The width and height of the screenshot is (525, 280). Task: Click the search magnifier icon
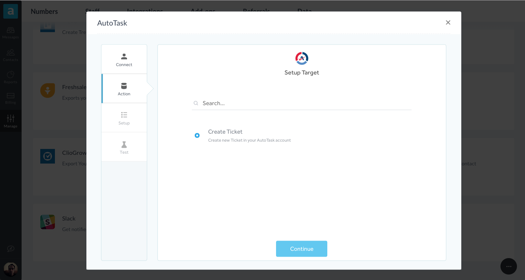click(x=196, y=103)
